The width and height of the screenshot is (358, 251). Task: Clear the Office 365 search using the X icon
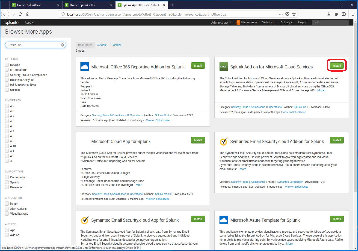[x=62, y=45]
